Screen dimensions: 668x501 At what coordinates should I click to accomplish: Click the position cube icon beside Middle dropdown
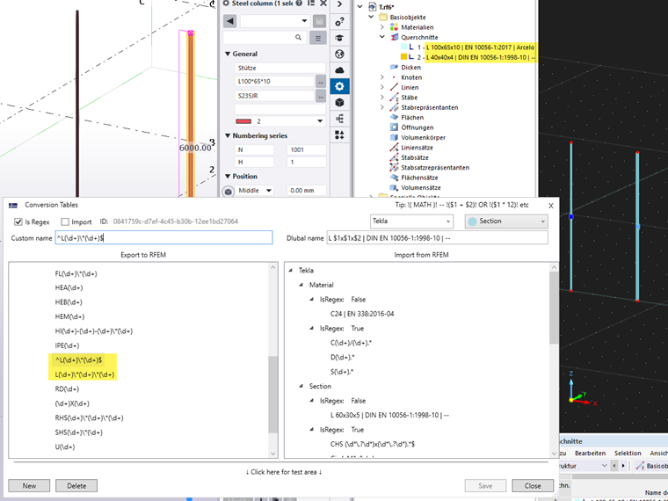pos(229,192)
